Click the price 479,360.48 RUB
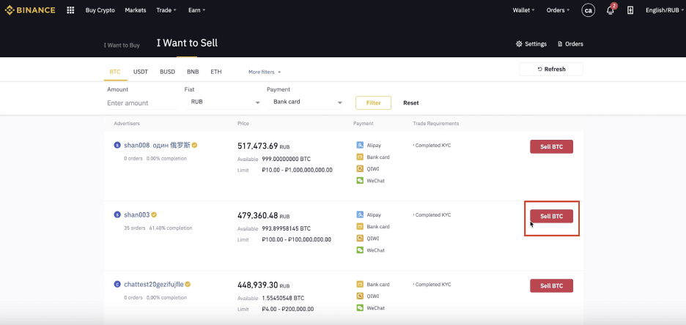 click(263, 215)
